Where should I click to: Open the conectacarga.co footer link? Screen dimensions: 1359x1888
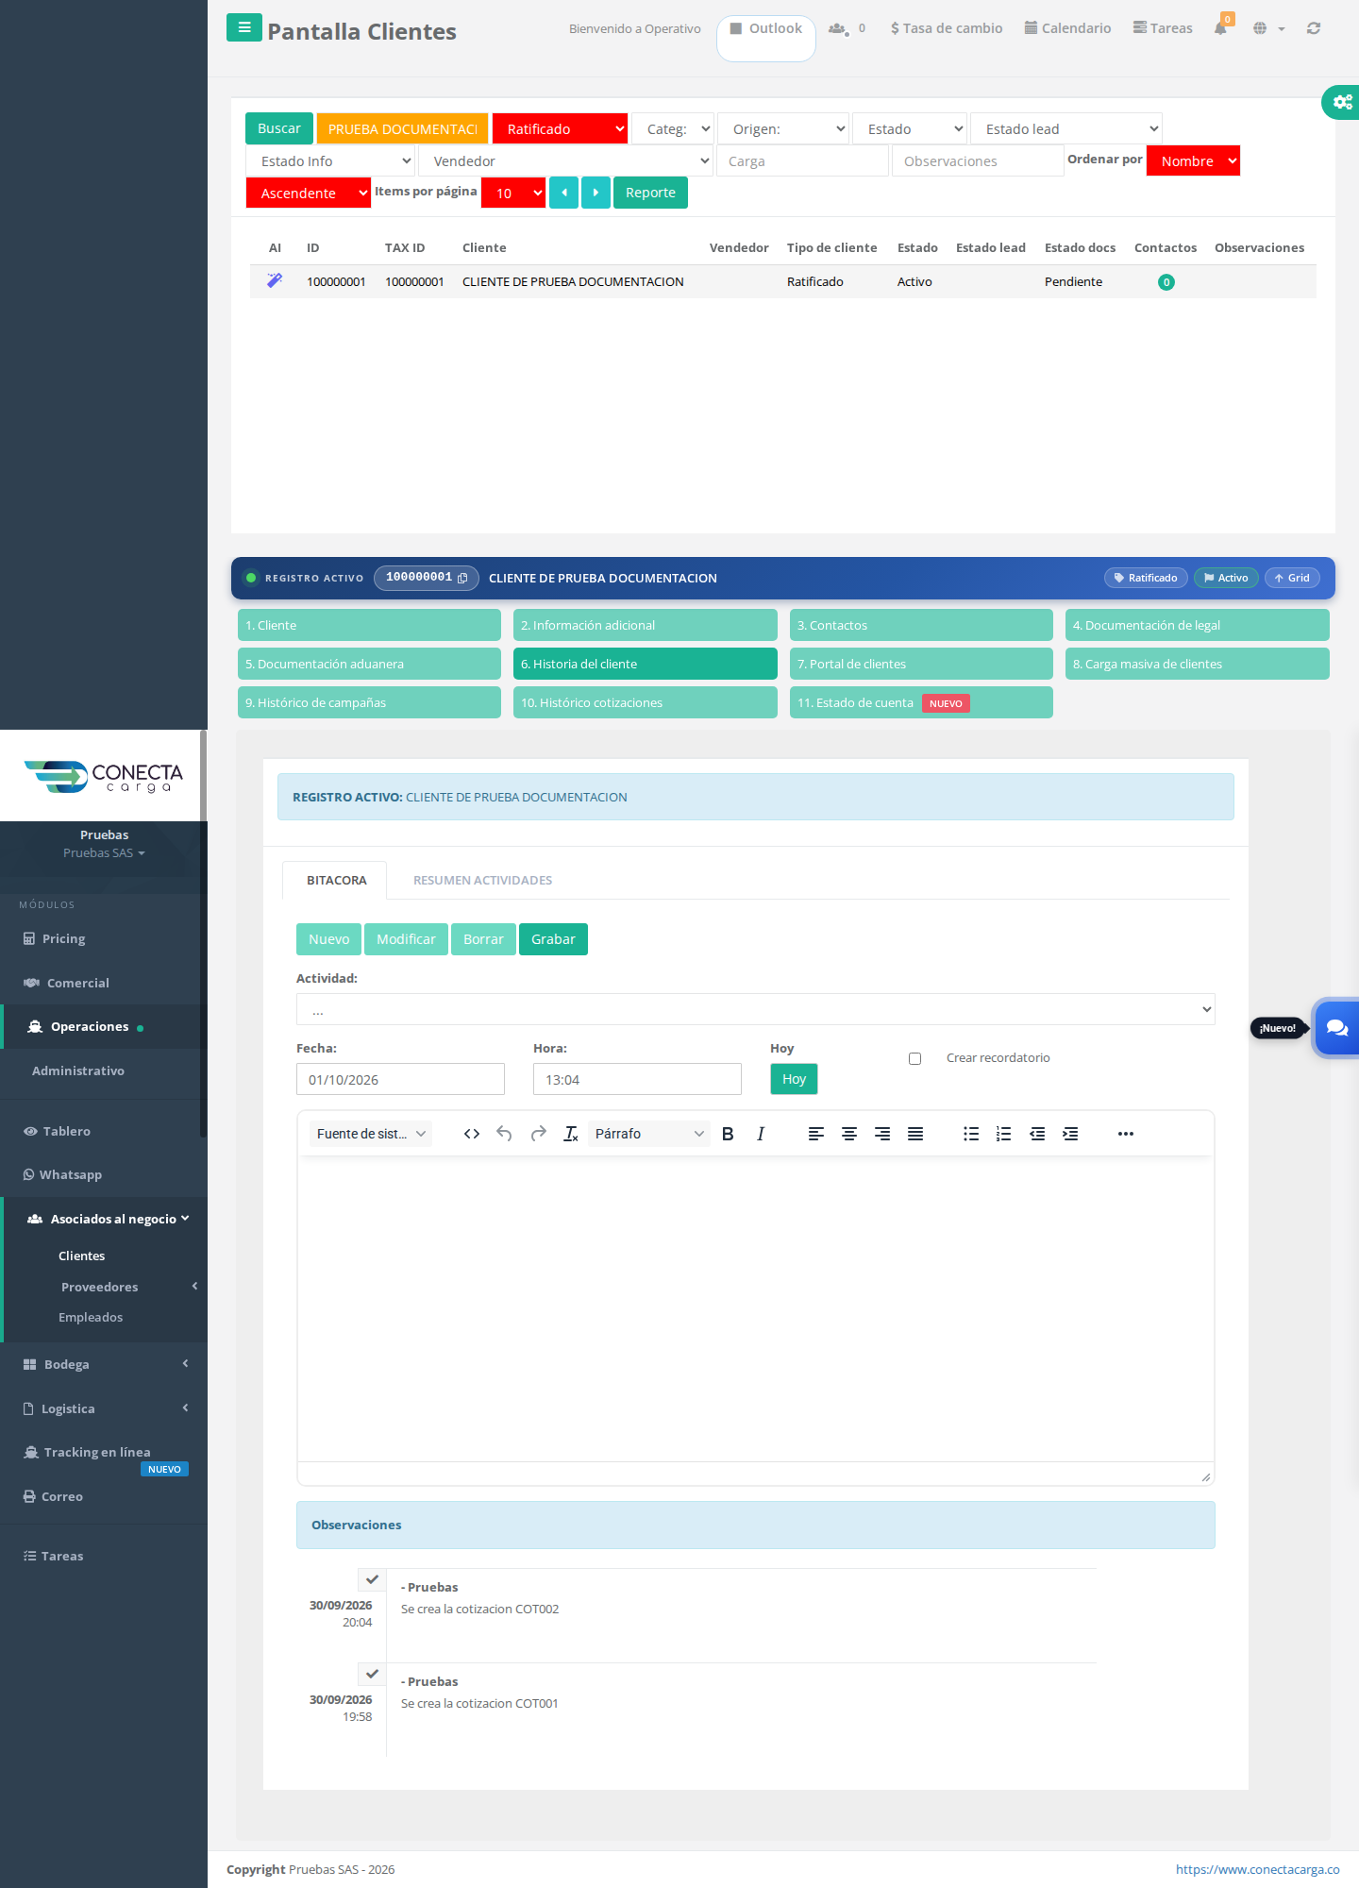(1257, 1869)
